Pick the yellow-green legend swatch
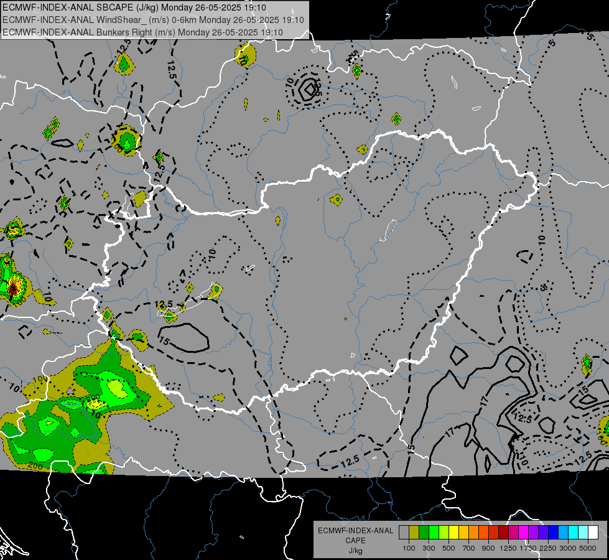This screenshot has width=609, height=560. 444,533
